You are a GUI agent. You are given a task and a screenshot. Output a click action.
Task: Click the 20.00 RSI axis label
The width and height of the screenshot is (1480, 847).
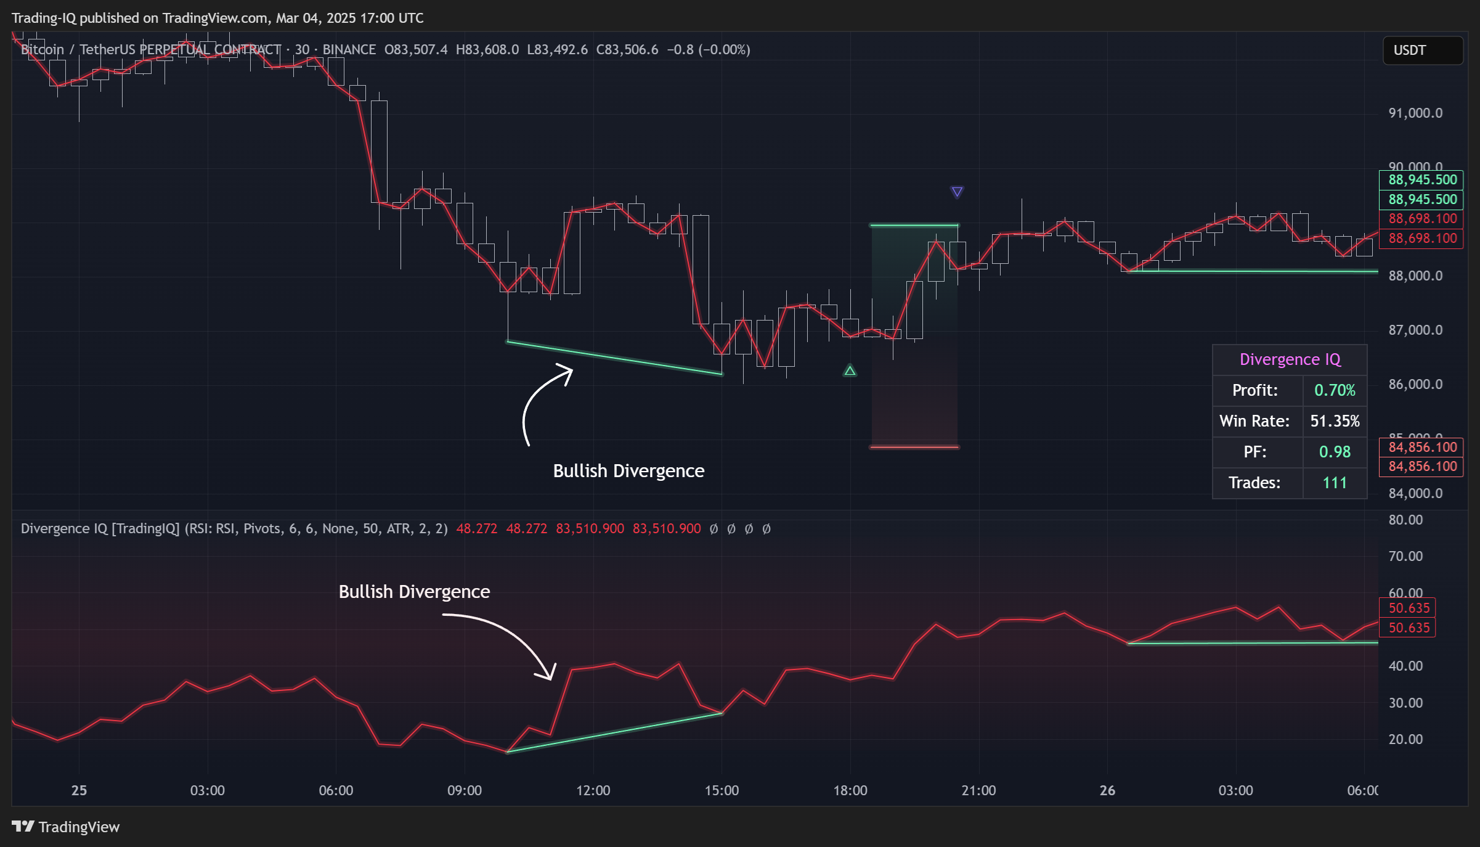point(1405,739)
